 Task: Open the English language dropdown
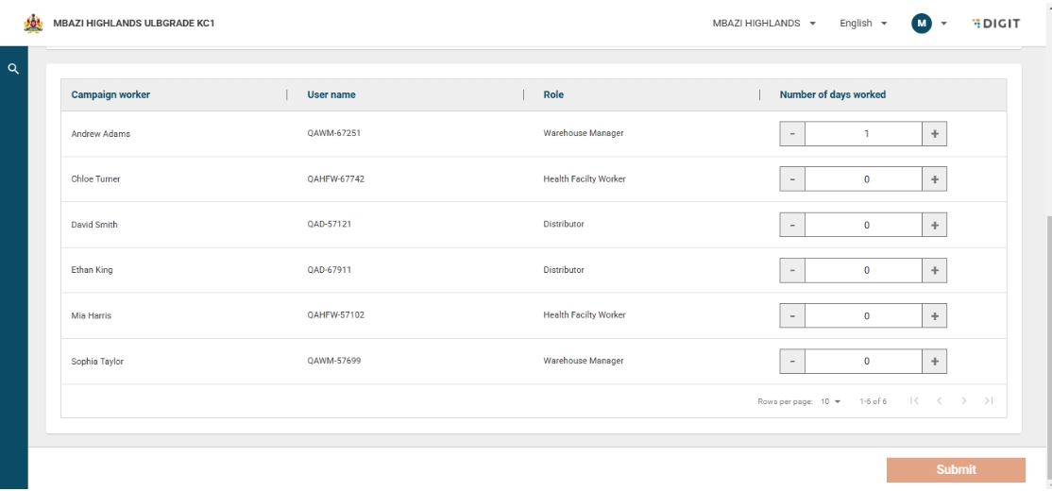tap(863, 23)
